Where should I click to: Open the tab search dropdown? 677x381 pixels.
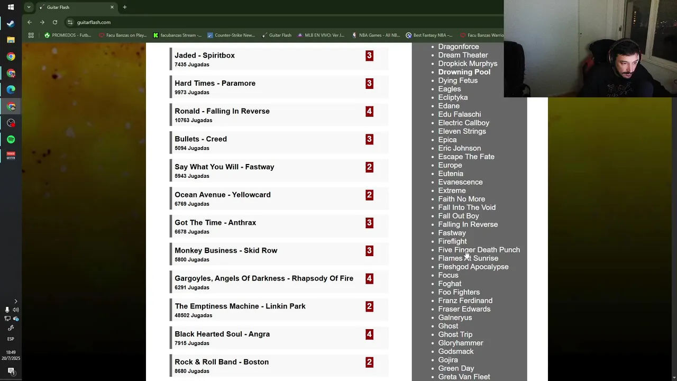[x=29, y=7]
